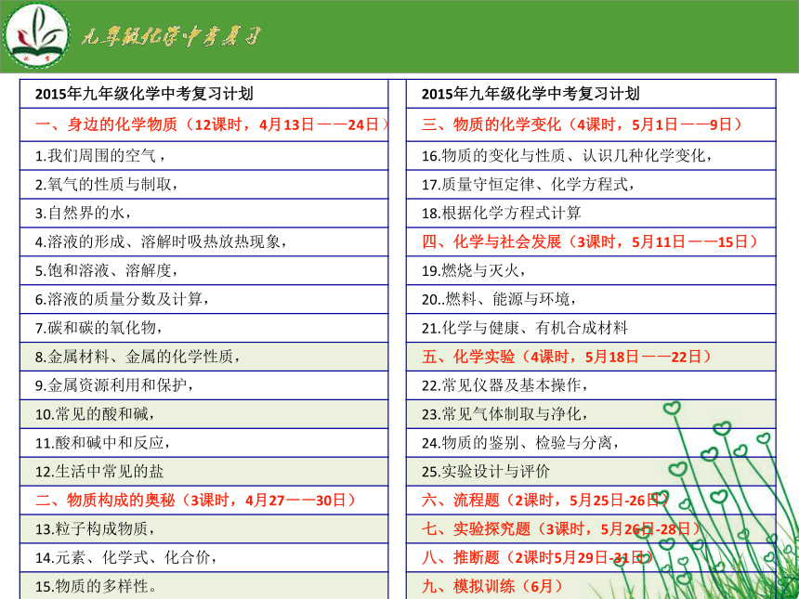
Task: Click row 11.酸和碱中和反应
Action: point(203,443)
